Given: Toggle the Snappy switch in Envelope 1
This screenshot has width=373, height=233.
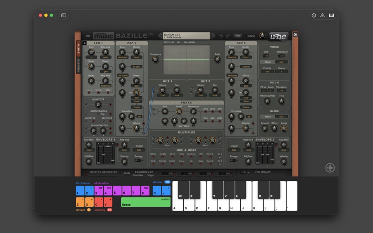Looking at the screenshot, I should (x=137, y=160).
